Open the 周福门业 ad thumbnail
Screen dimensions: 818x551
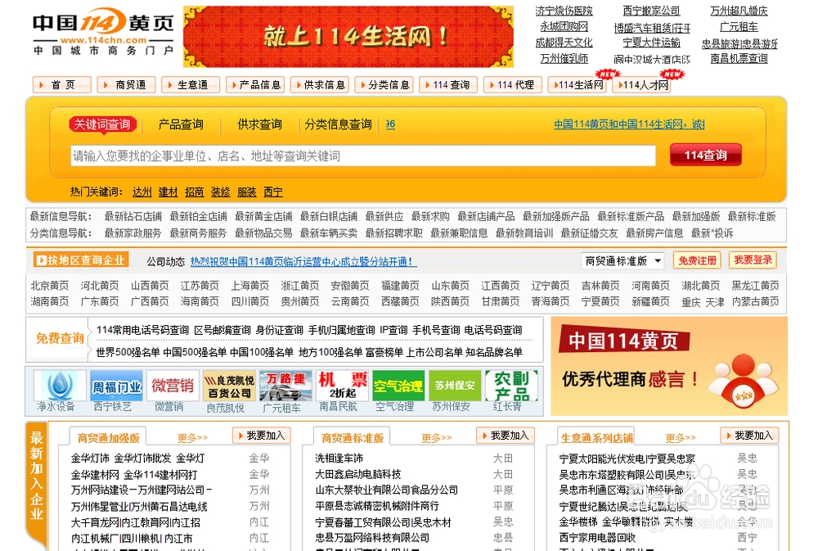(116, 386)
